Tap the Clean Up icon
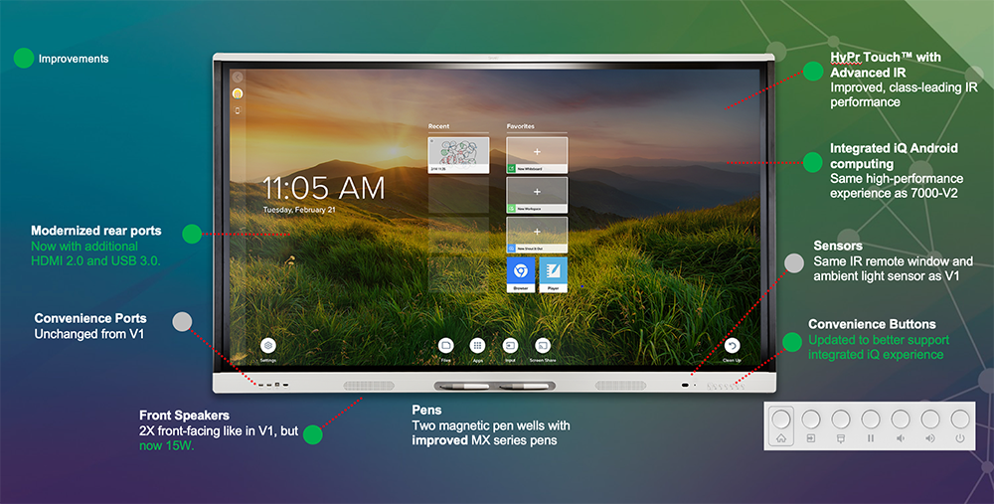 [732, 345]
